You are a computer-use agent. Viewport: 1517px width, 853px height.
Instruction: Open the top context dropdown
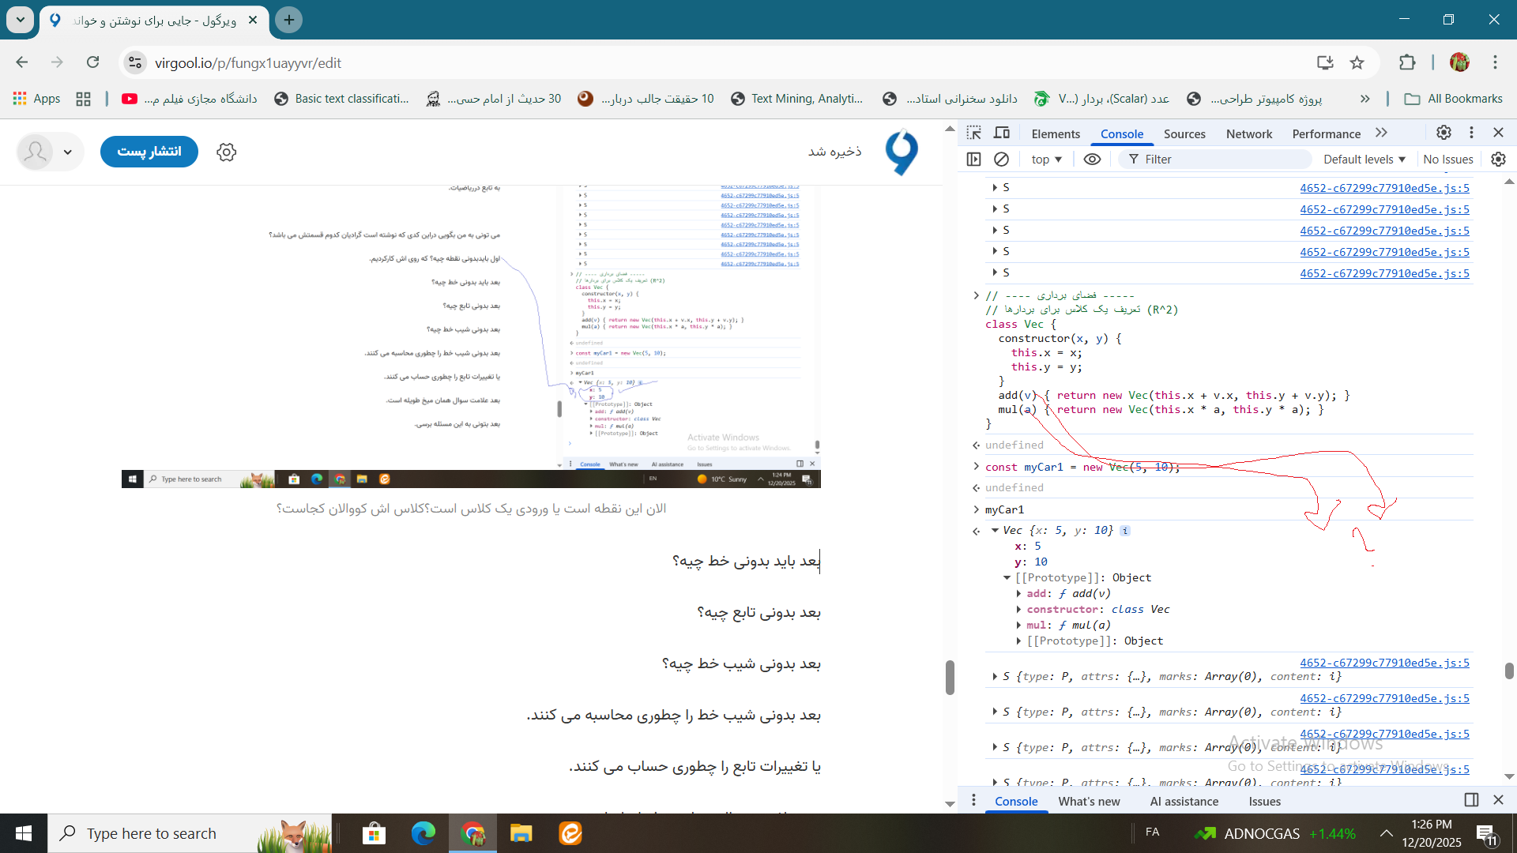(x=1046, y=159)
